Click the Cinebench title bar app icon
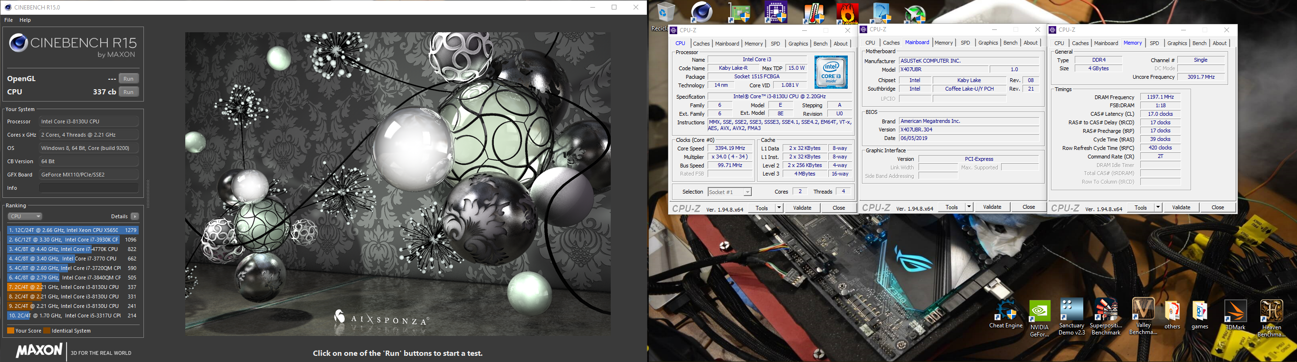Viewport: 1297px width, 362px height. point(8,7)
